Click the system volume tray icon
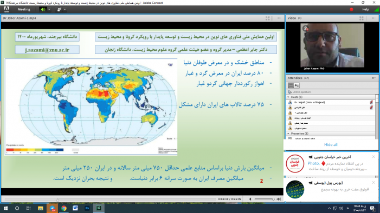380x213 pixels. [x=341, y=208]
